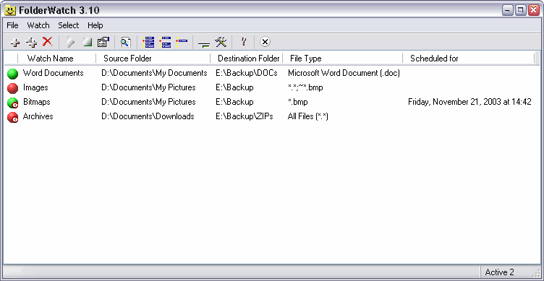Screen dimensions: 544x281
Task: Maximize the FolderWatch window
Action: tap(520, 10)
